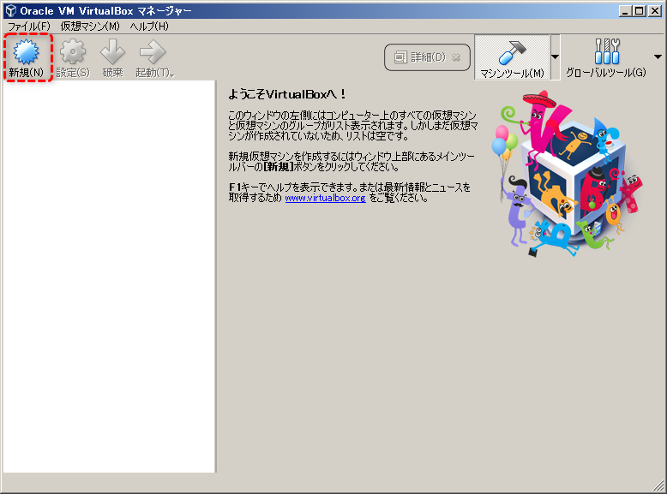Click the 詳細(D) button
667x494 pixels.
point(427,57)
